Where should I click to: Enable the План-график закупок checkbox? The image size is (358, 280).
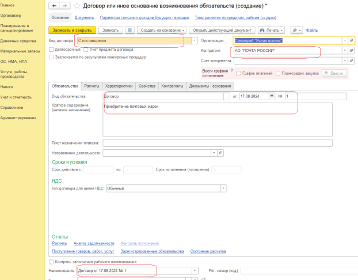click(x=278, y=73)
